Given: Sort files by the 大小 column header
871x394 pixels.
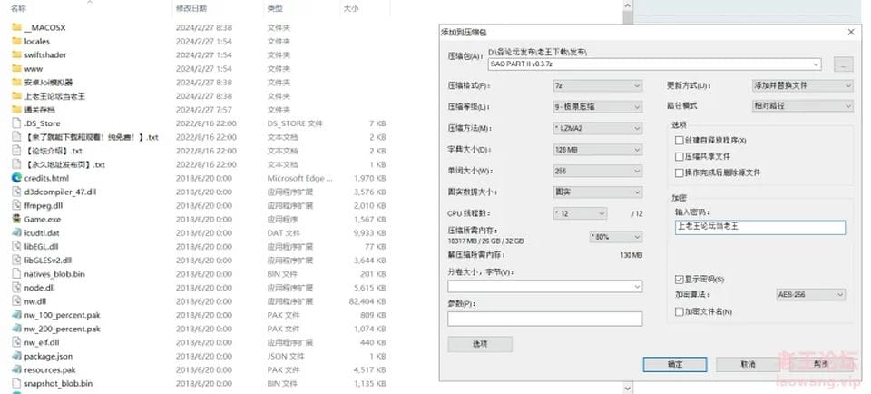Looking at the screenshot, I should pos(351,8).
